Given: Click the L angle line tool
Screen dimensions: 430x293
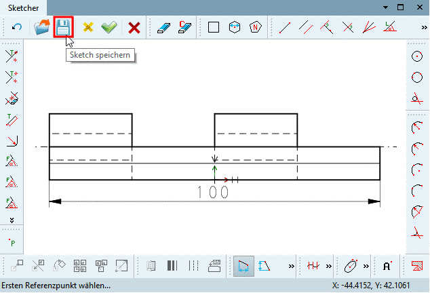Looking at the screenshot, I should 390,26.
